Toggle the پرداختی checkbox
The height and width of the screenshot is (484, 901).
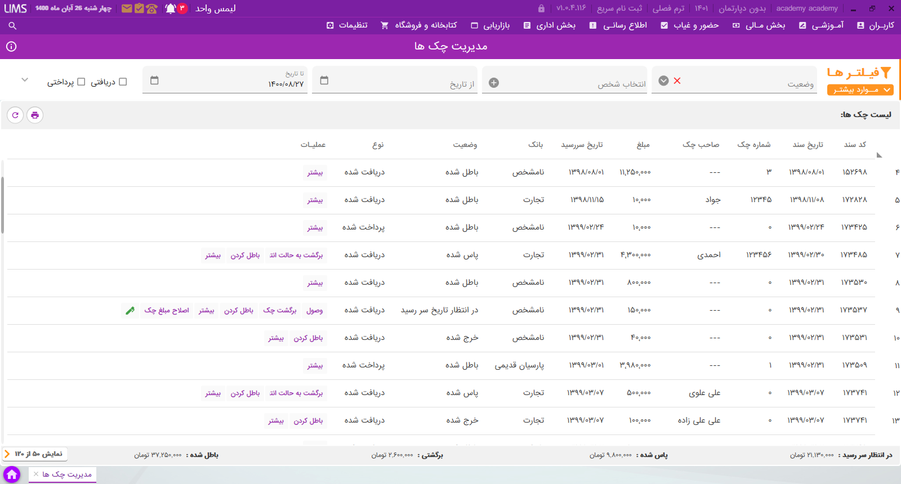pos(81,82)
